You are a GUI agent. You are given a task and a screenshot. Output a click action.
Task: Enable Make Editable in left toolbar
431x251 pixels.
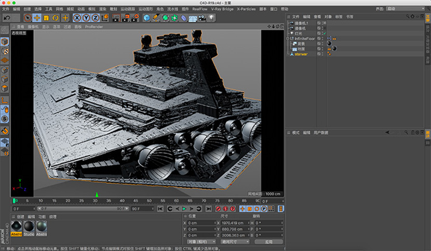(x=4, y=30)
